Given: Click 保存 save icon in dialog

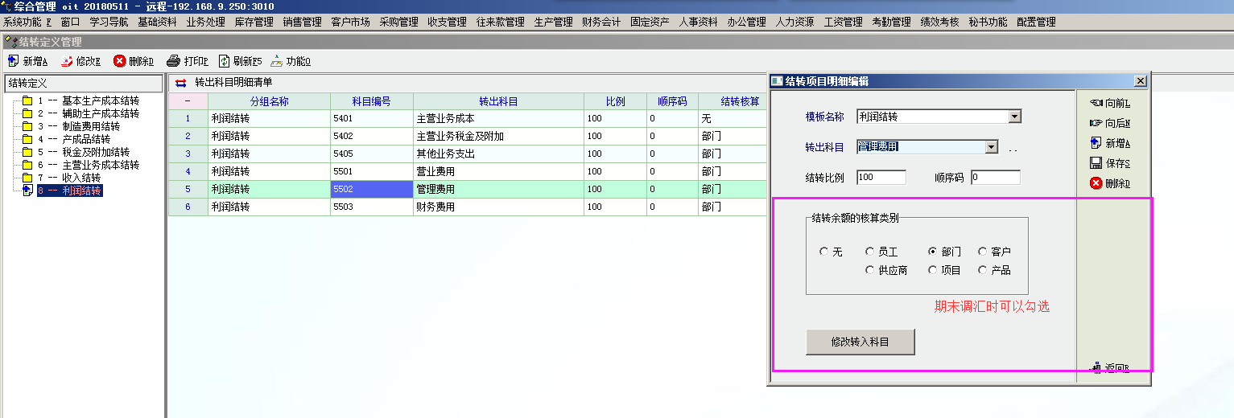Looking at the screenshot, I should tap(1096, 163).
